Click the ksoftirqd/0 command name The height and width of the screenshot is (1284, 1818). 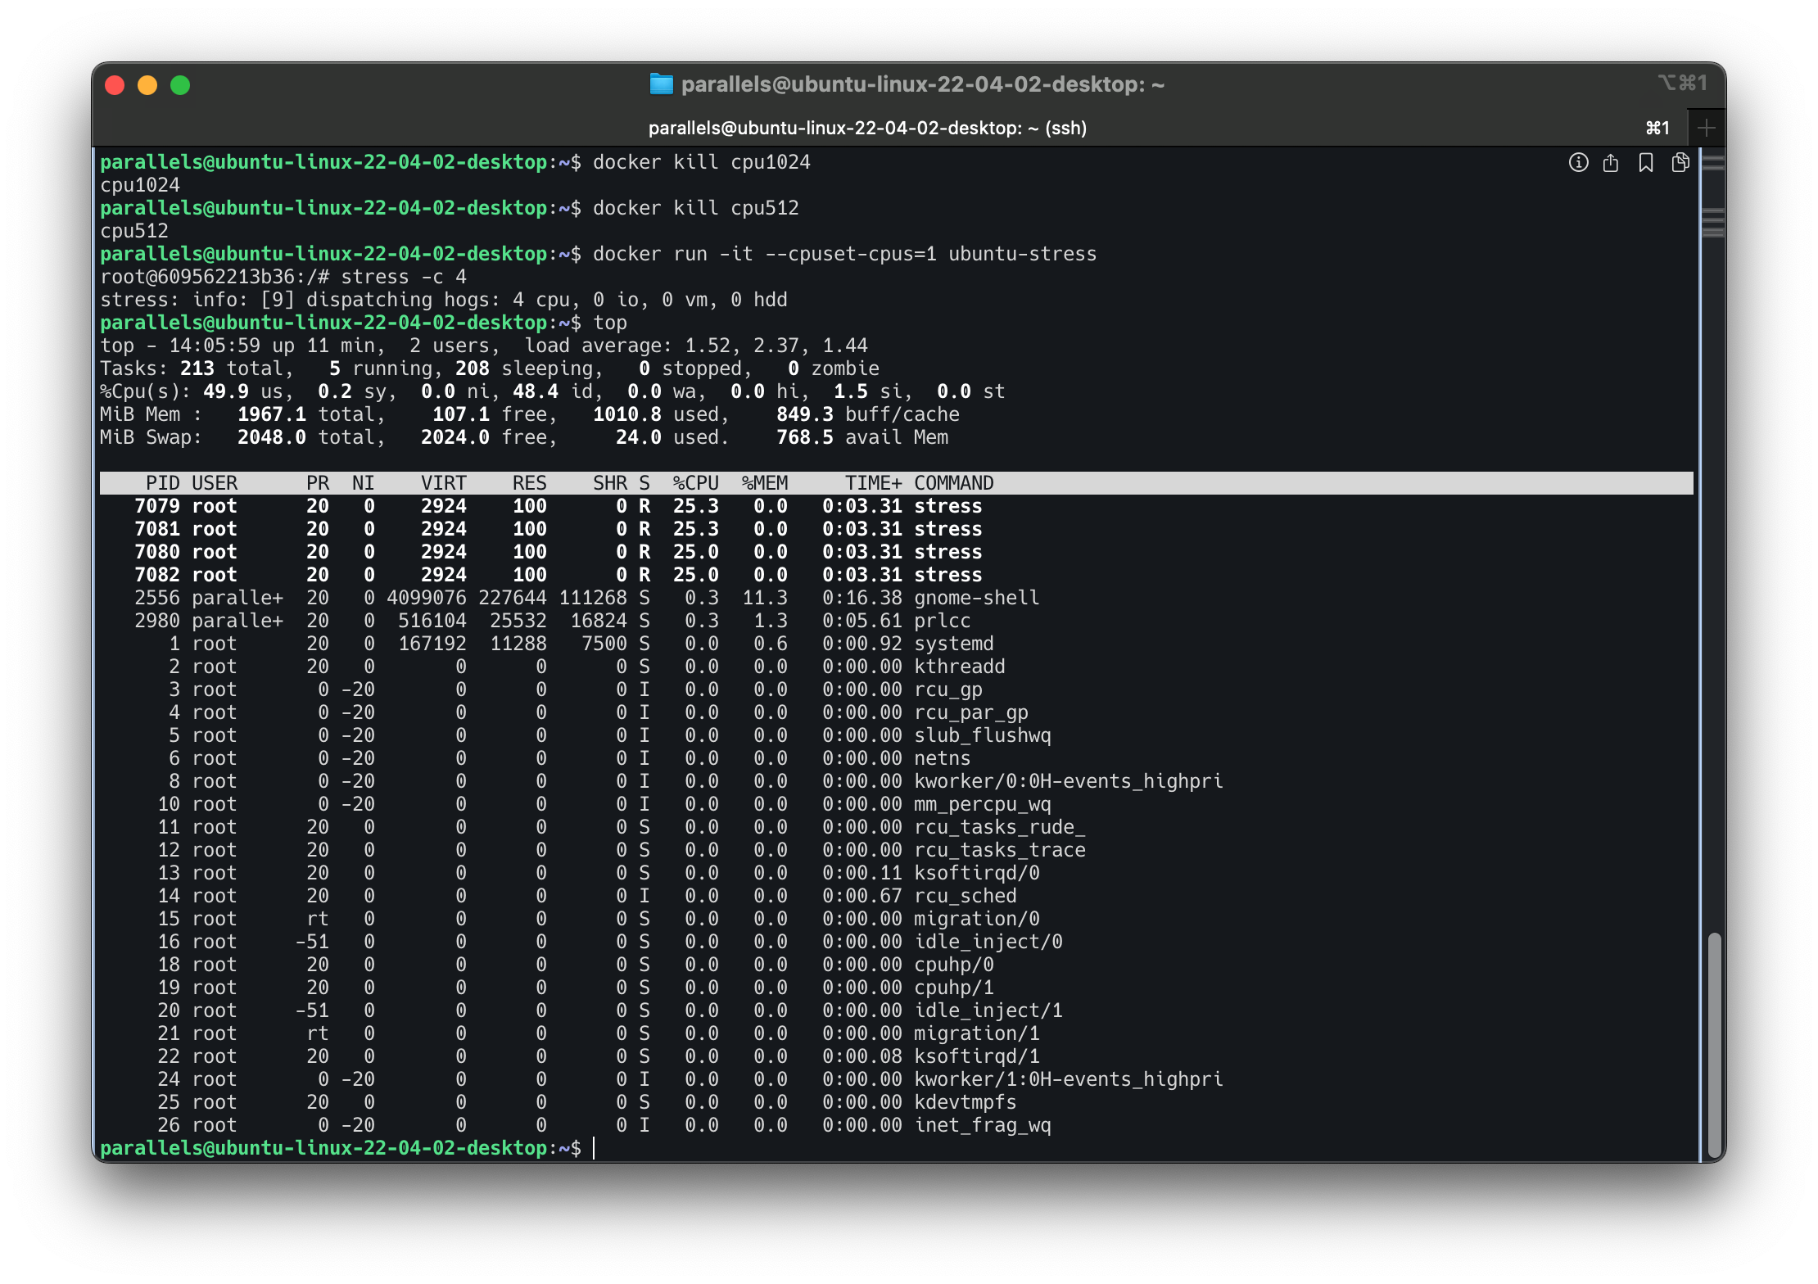click(977, 873)
